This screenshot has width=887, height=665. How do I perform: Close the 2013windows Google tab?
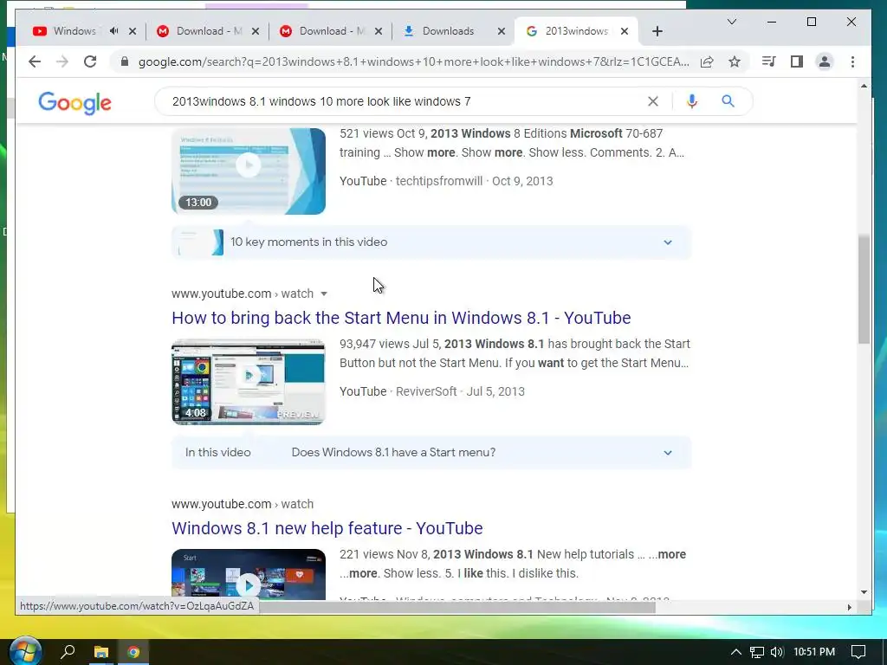coord(624,31)
